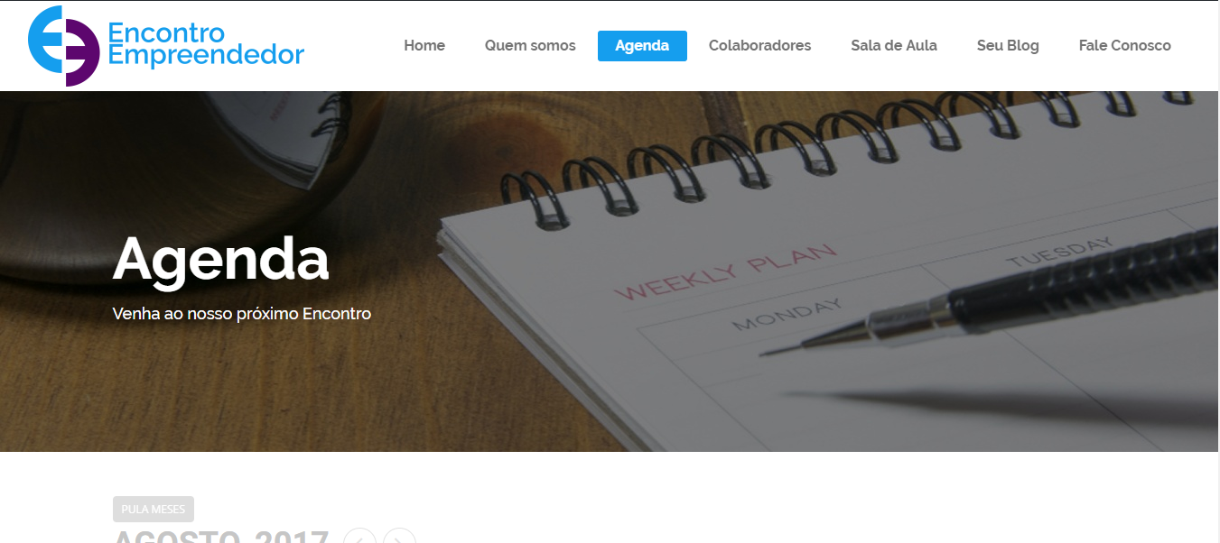
Task: Open the Home menu item
Action: tap(424, 45)
